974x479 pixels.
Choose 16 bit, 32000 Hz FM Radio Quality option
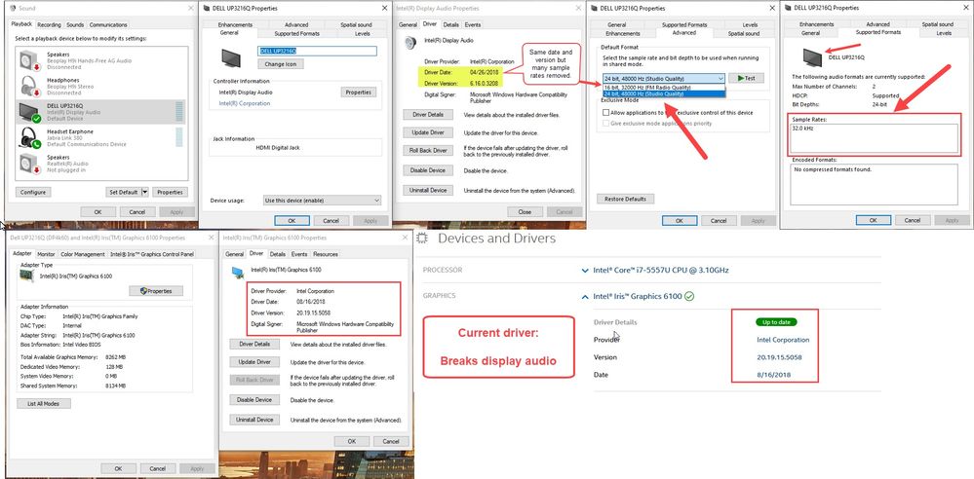(663, 88)
